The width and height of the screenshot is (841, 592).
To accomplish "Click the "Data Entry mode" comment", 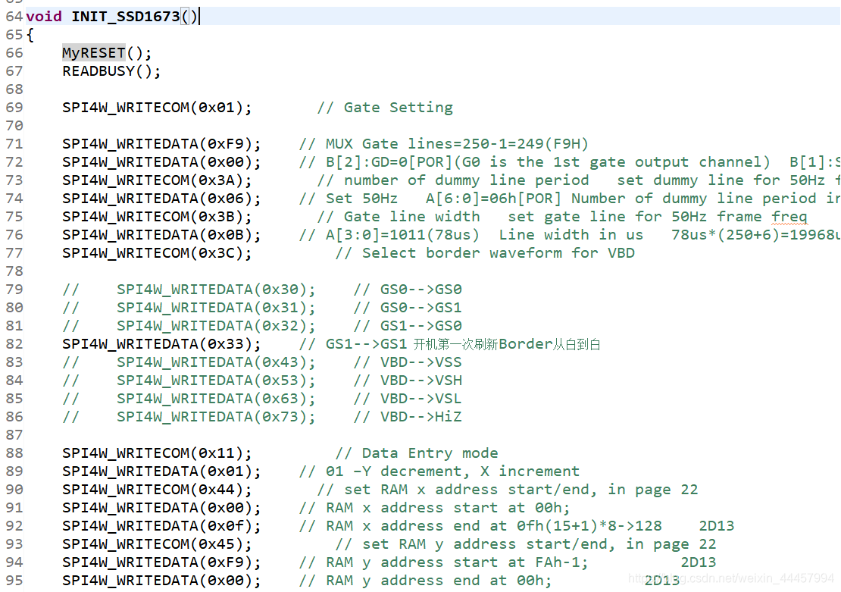I will pos(417,453).
